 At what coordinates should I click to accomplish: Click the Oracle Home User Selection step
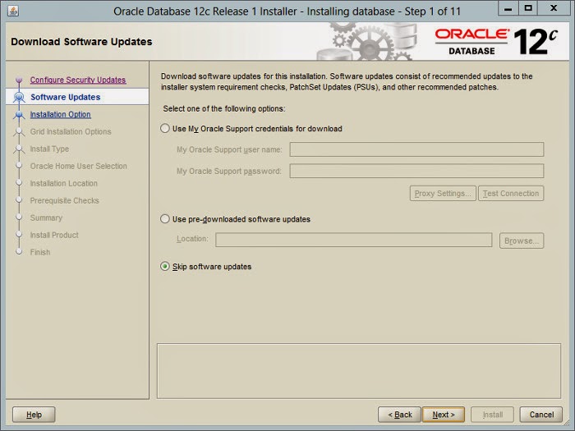(79, 166)
